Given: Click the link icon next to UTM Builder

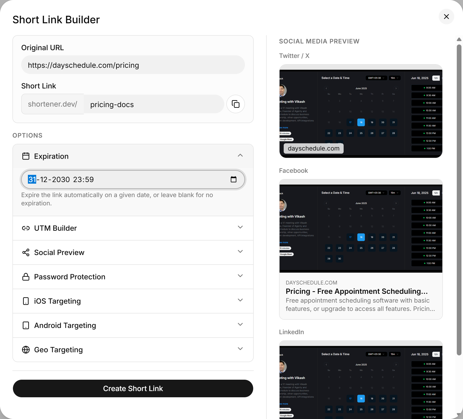Looking at the screenshot, I should pyautogui.click(x=26, y=228).
